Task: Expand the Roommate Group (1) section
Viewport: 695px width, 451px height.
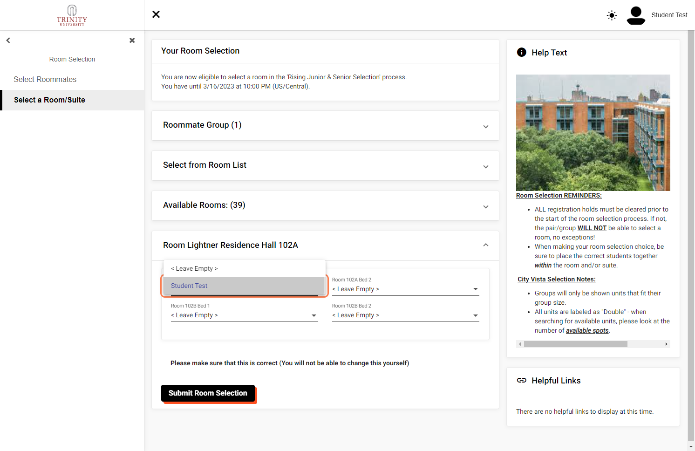Action: pyautogui.click(x=325, y=125)
